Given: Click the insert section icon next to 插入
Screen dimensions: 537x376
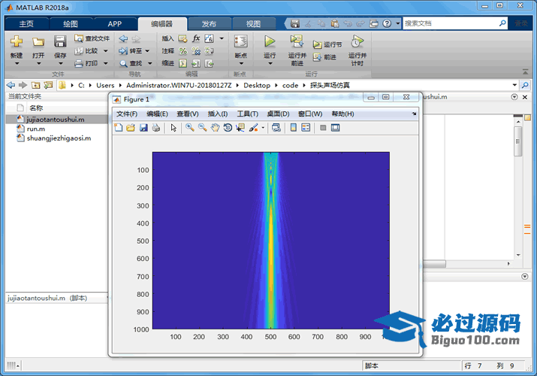Looking at the screenshot, I should pyautogui.click(x=183, y=38).
